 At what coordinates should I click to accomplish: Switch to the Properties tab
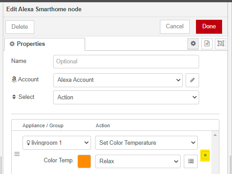pos(45,44)
